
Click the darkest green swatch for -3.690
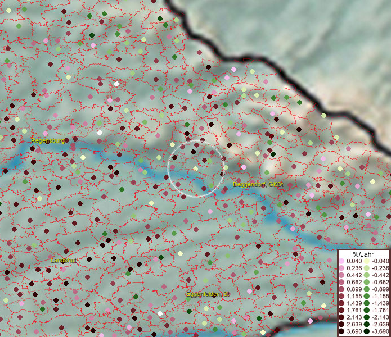point(367,331)
